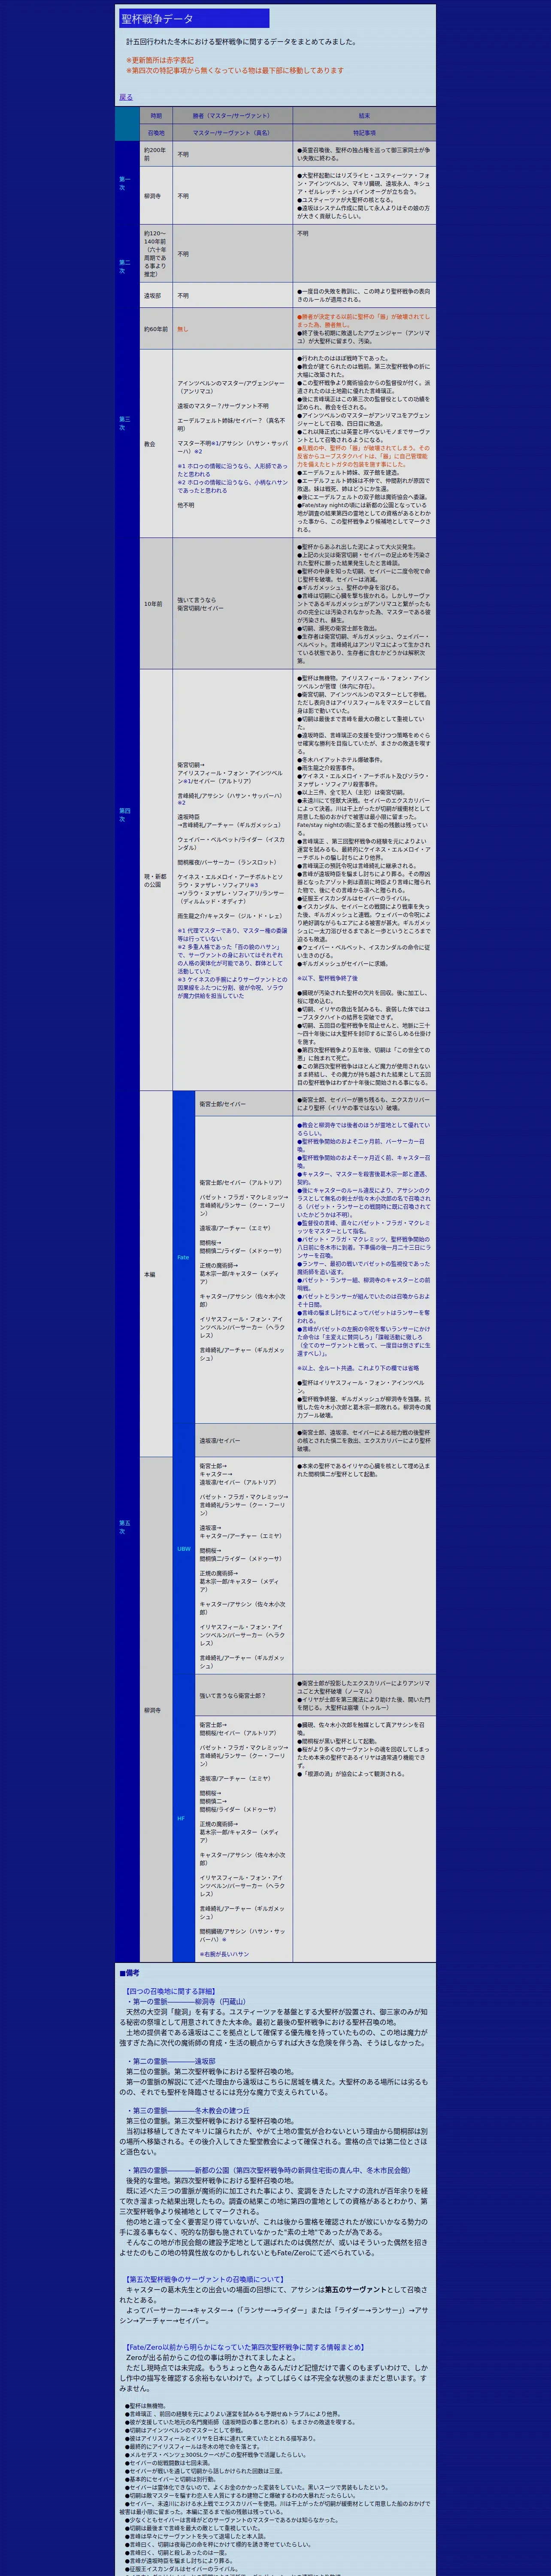551x2576 pixels.
Task: Click the 召喚地 header cell
Action: click(x=156, y=132)
